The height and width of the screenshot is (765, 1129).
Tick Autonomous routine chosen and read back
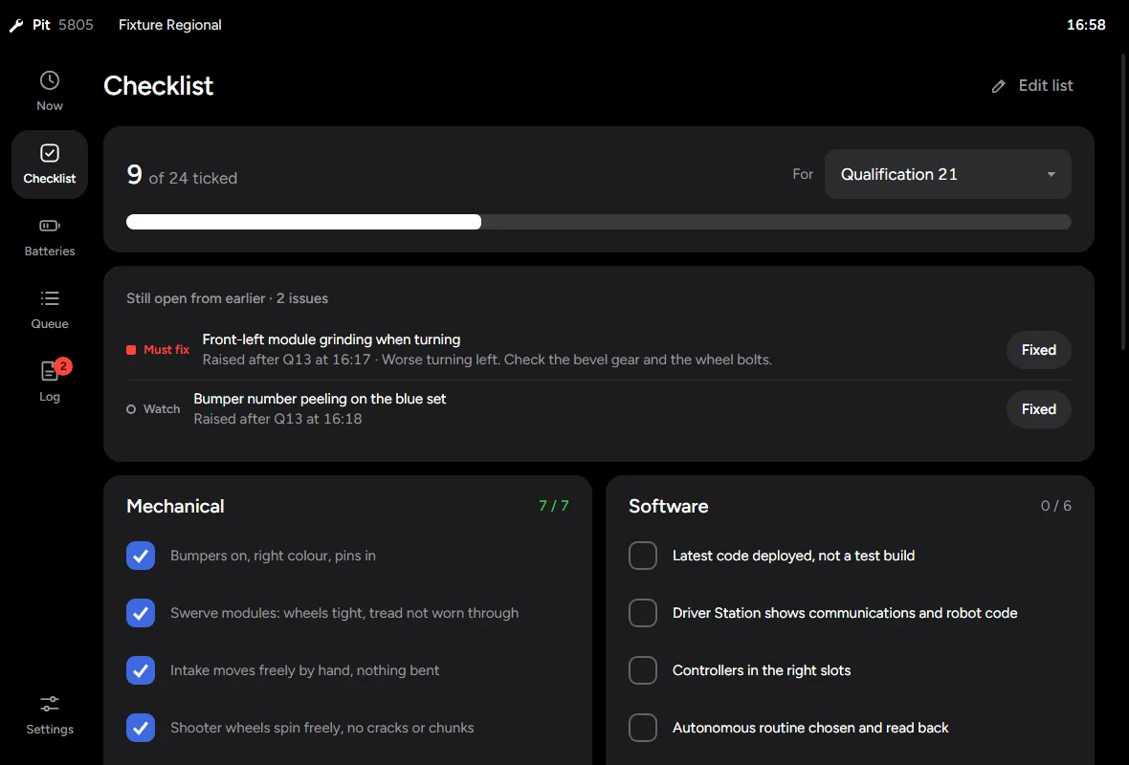tap(643, 728)
